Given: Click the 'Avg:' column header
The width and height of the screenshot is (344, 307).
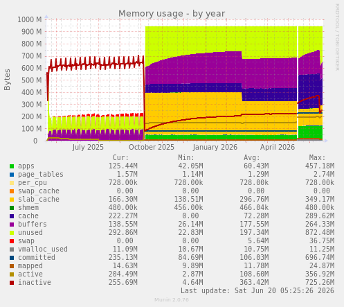Looking at the screenshot, I should (x=252, y=158).
